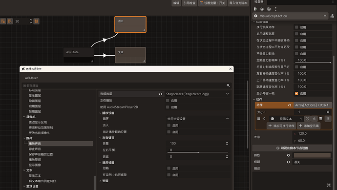Click the 音量 stepper arrows
Screen dimensions: 337x190
pos(227,144)
